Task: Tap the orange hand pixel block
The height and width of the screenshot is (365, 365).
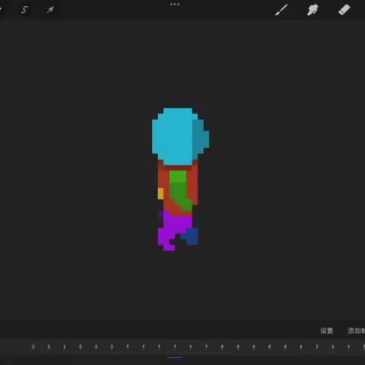Action: 160,193
